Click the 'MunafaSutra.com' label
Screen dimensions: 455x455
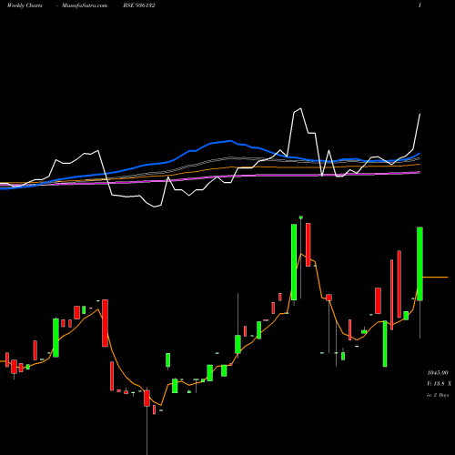(85, 5)
